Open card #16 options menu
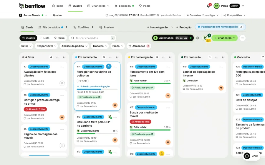The width and height of the screenshot is (265, 165). [168, 67]
